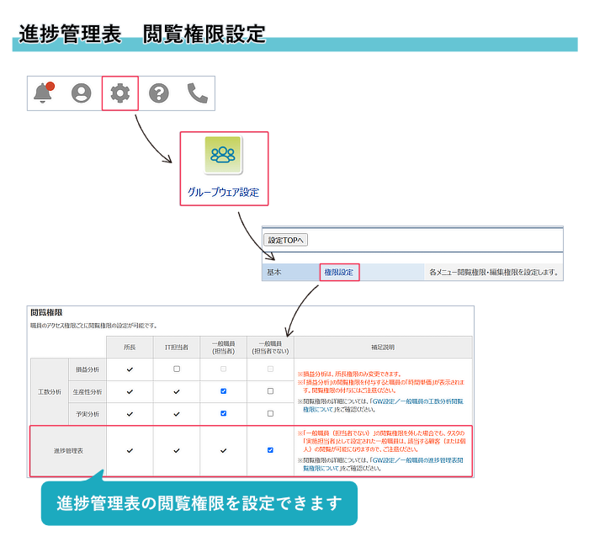The height and width of the screenshot is (547, 589).
Task: Click the teal 進捗管理表の閲覧権限 callout banner
Action: (x=199, y=503)
